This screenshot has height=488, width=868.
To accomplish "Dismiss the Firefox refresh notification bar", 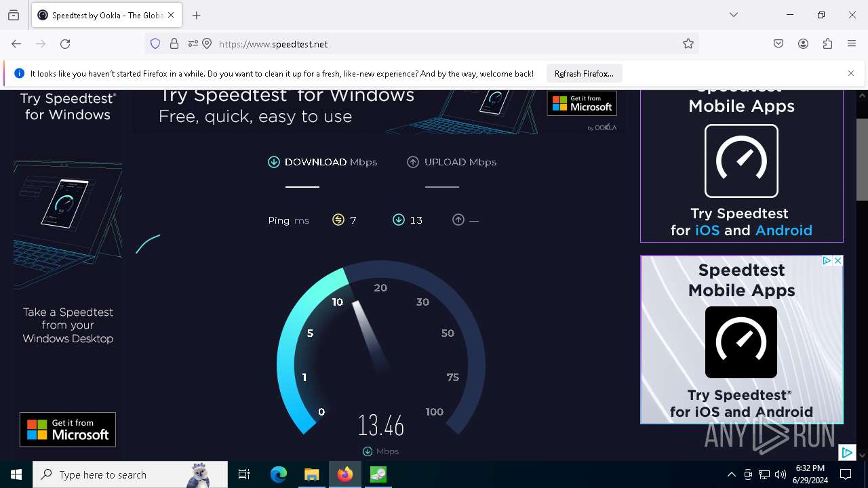I will pyautogui.click(x=851, y=73).
